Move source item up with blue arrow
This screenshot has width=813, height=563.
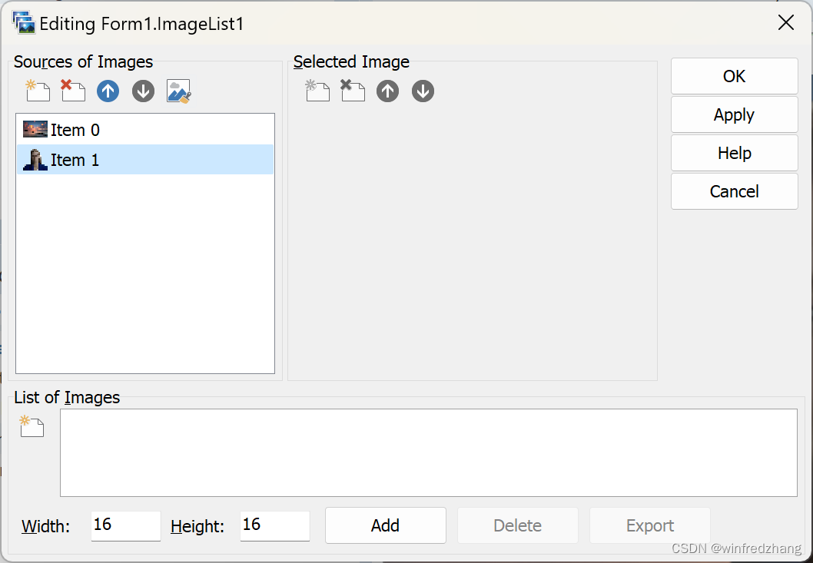pyautogui.click(x=108, y=91)
